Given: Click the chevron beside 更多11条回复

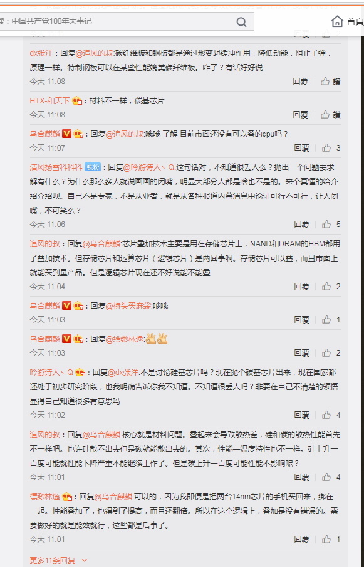Looking at the screenshot, I should (x=85, y=561).
